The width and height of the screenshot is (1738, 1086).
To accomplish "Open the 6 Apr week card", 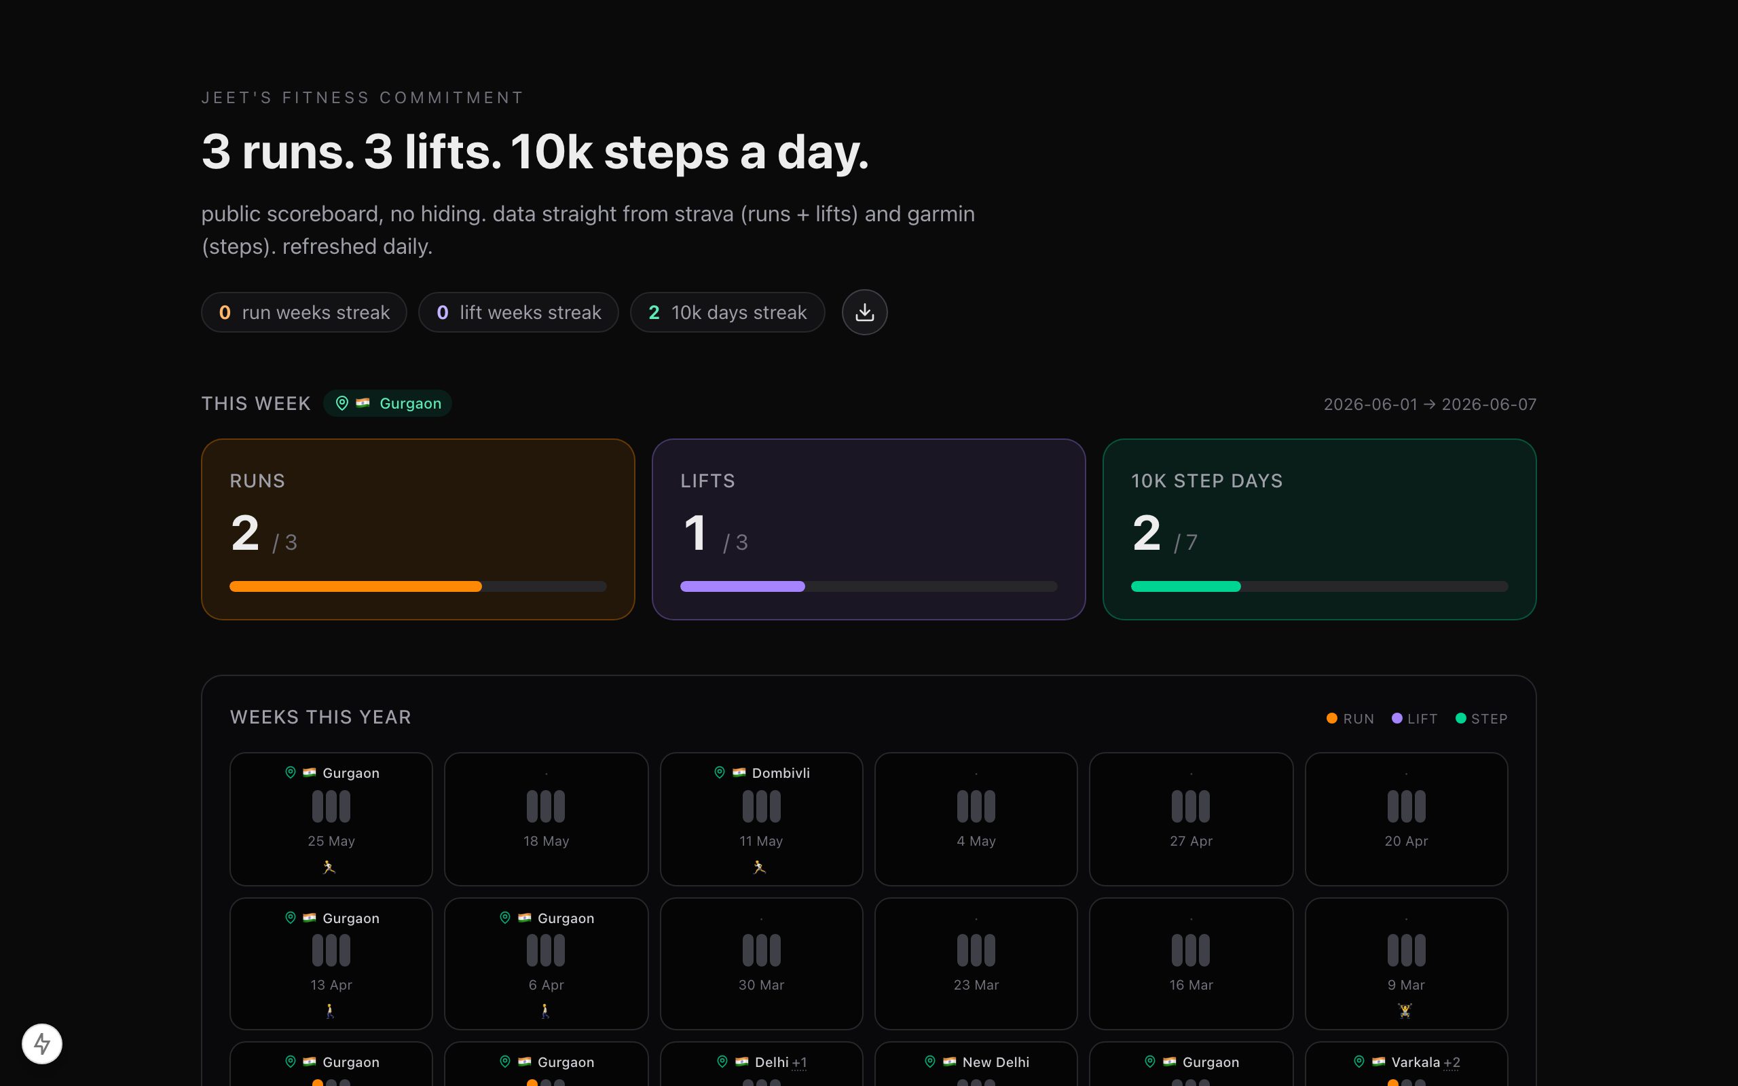I will point(546,963).
